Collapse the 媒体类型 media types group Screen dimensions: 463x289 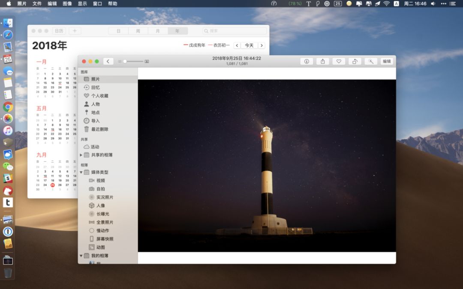point(81,173)
